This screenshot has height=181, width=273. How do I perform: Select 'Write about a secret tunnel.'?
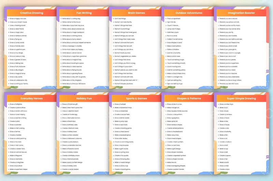72,53
